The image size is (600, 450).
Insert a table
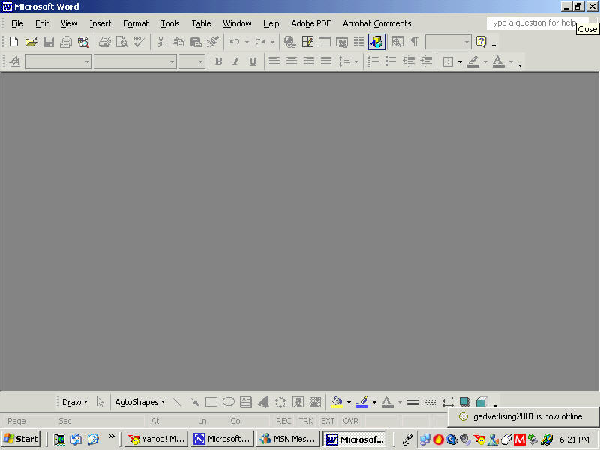[x=325, y=42]
